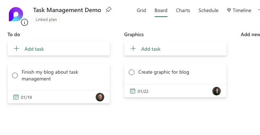Screen dimensions: 260x135
Task: Switch to the Charts view tab
Action: [x=183, y=10]
